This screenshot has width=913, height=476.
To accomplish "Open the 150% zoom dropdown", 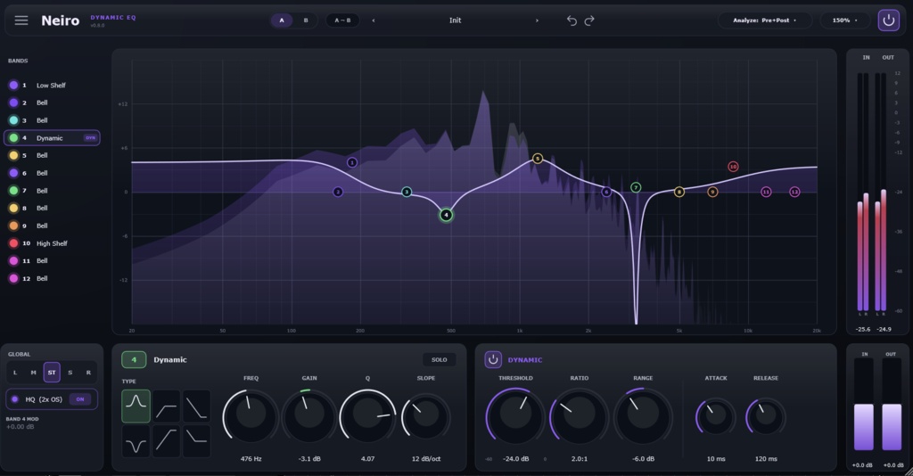I will point(844,21).
